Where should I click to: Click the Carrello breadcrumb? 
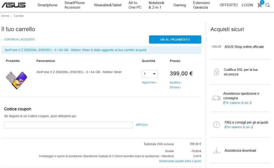click(x=19, y=16)
